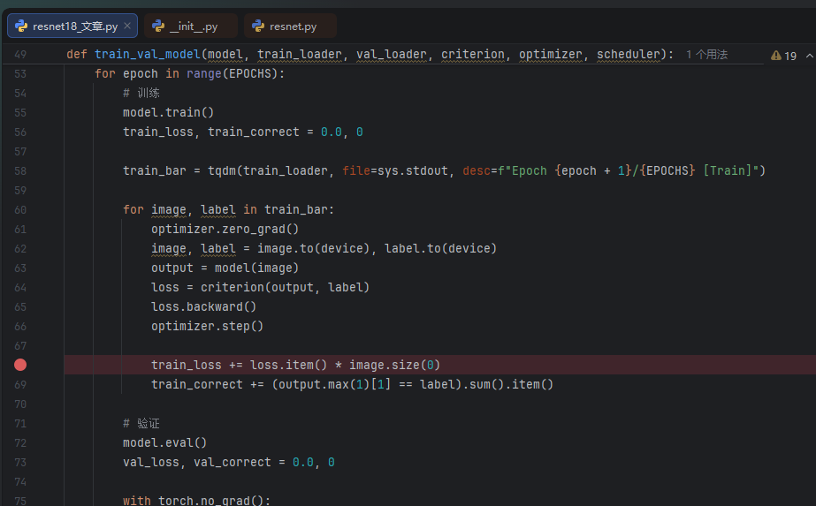Remove the red breakpoint on train_loss line
The width and height of the screenshot is (816, 506).
20,365
